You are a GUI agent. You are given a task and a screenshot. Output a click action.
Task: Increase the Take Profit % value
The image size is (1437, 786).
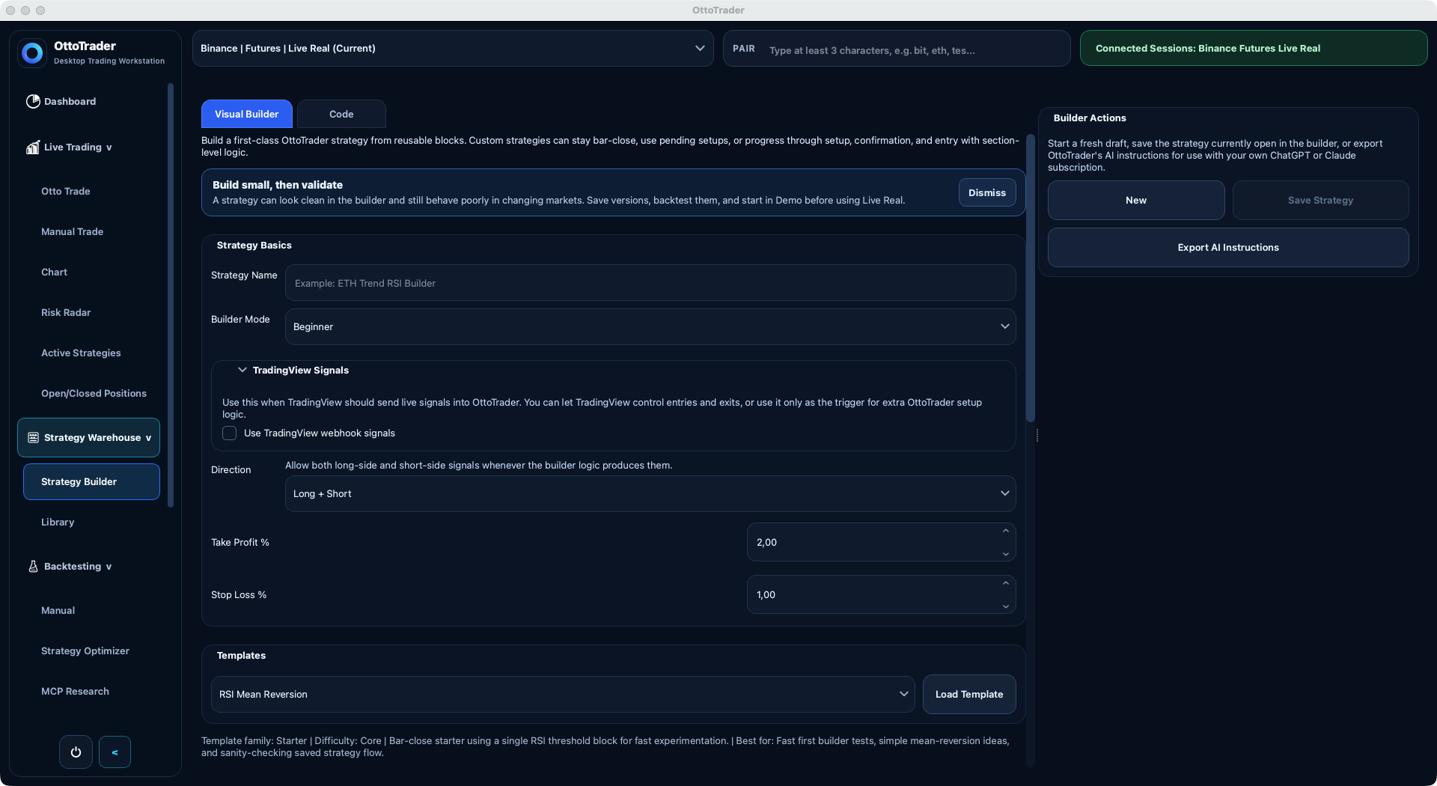pyautogui.click(x=1005, y=531)
